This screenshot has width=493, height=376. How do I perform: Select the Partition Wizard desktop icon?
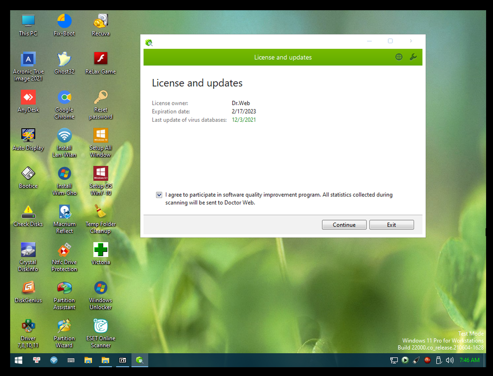tap(64, 333)
